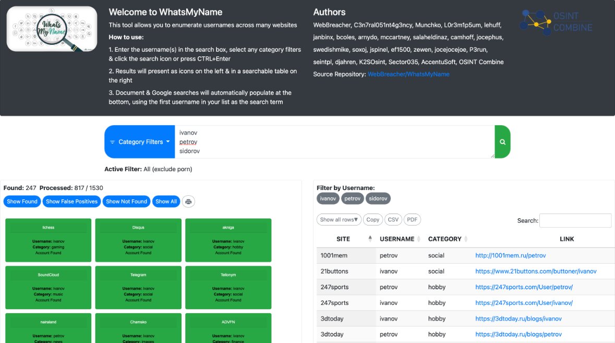Click the printer icon button

pos(189,202)
